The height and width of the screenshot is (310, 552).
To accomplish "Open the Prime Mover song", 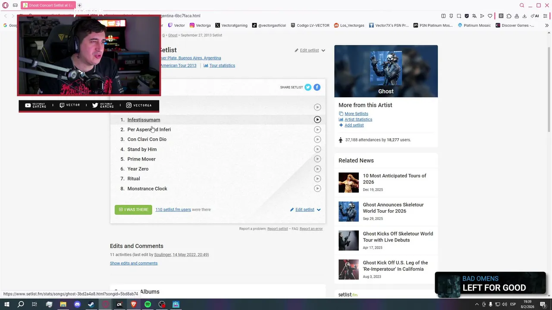I will (141, 159).
